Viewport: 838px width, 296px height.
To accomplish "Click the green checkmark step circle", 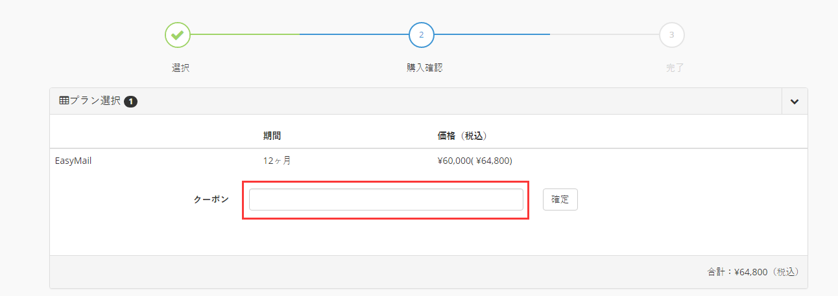I will 178,34.
